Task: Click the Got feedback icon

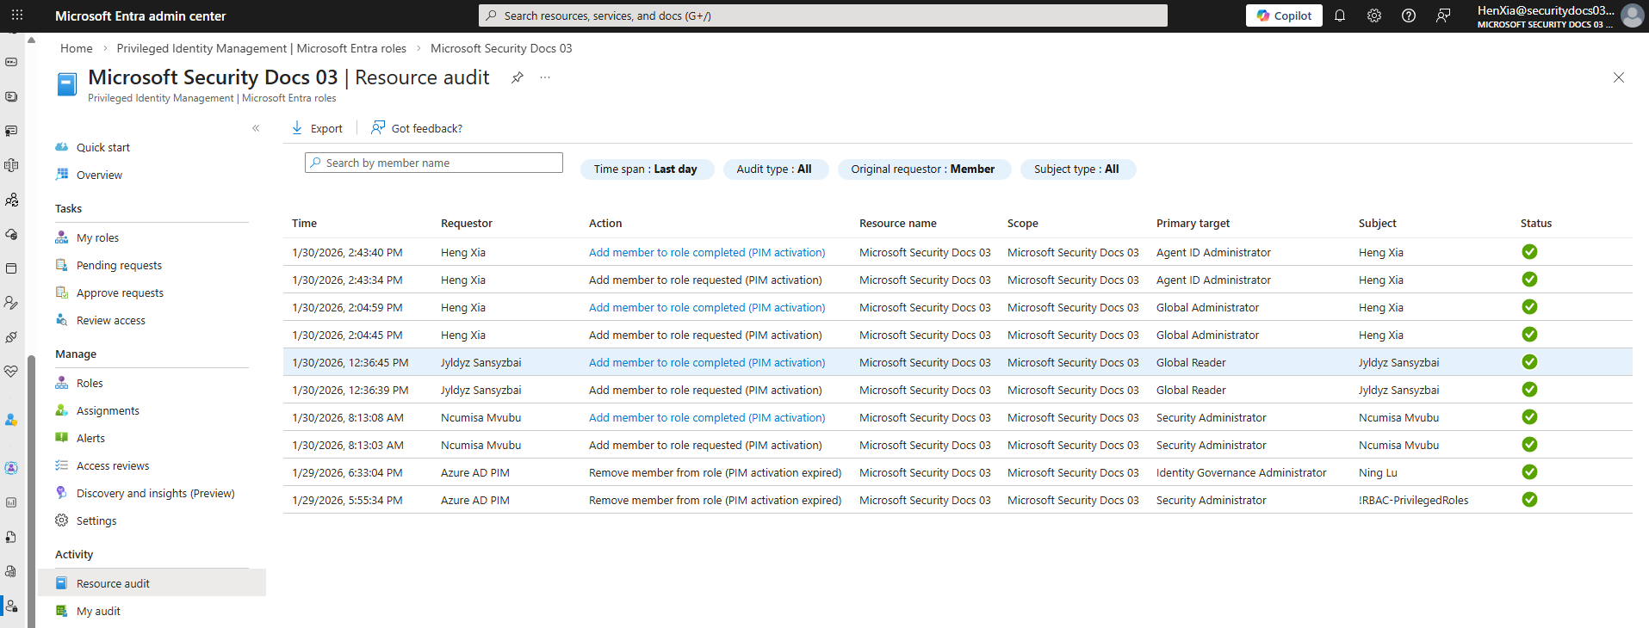Action: [x=378, y=128]
